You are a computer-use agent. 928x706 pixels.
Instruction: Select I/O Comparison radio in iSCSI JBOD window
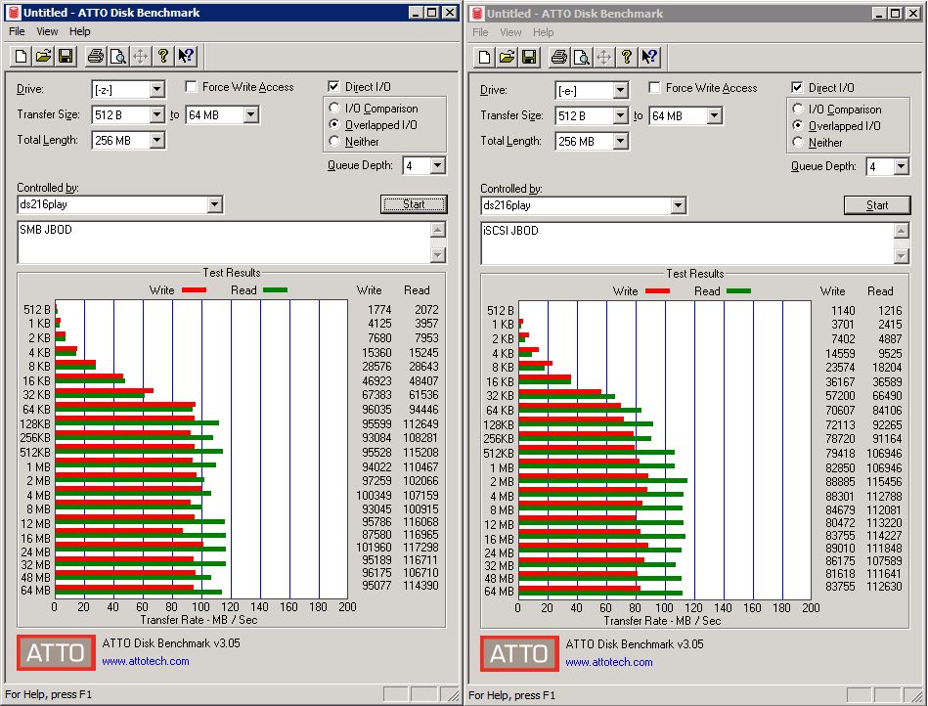[798, 110]
